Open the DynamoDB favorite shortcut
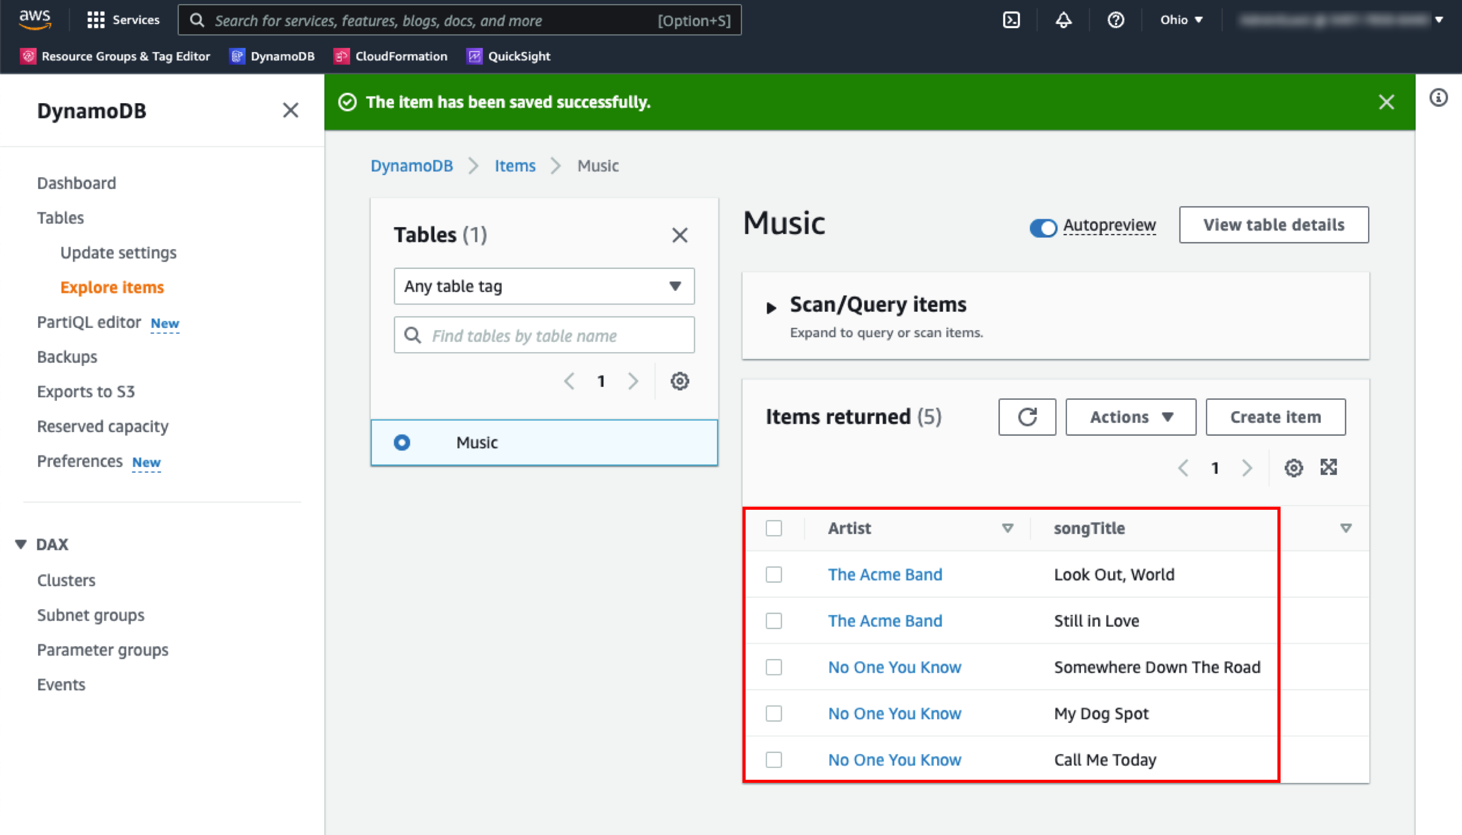1462x835 pixels. 272,56
